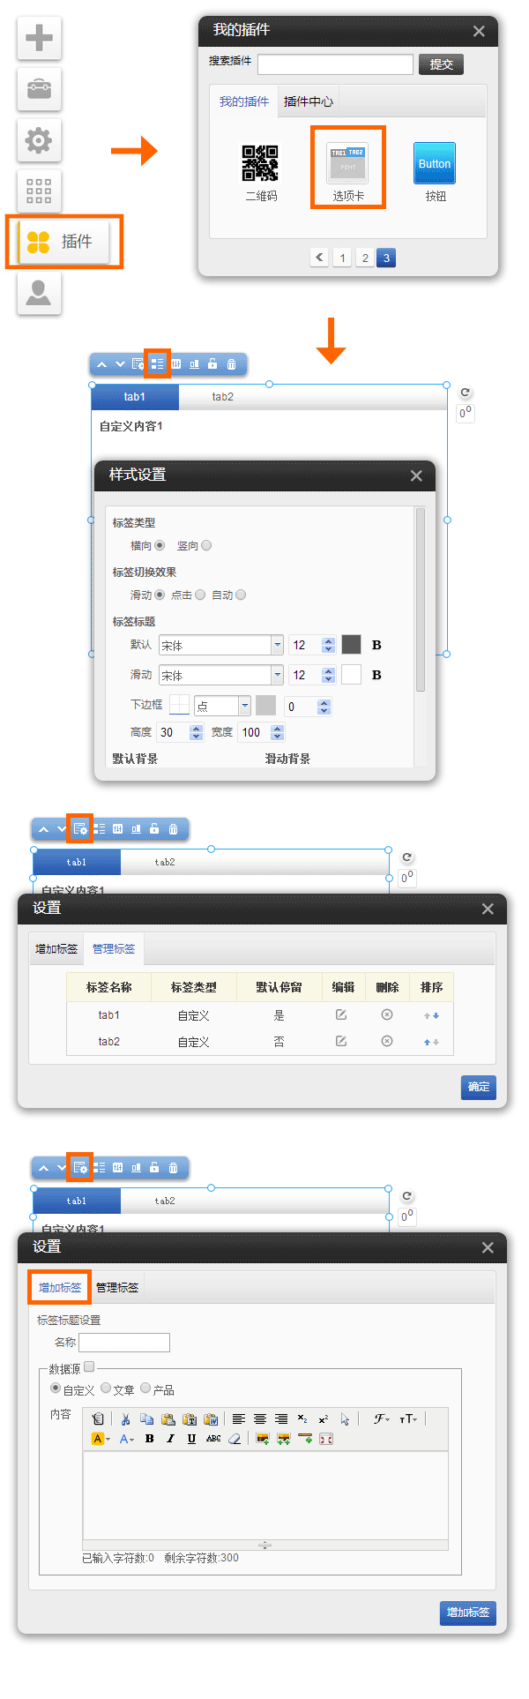Viewport: 529px width, 1699px height.
Task: Click the plus add icon in sidebar
Action: (x=39, y=38)
